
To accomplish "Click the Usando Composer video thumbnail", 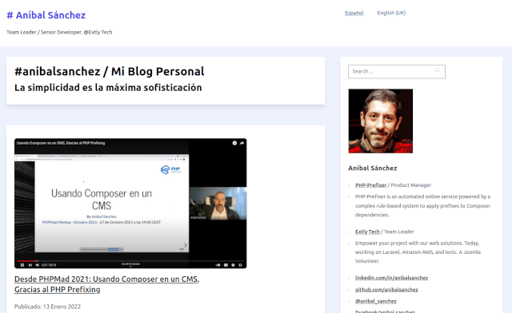I will 130,203.
